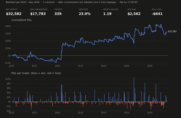181x118 pixels.
Task: Click the Net Profit value $32,582
Action: pyautogui.click(x=14, y=14)
